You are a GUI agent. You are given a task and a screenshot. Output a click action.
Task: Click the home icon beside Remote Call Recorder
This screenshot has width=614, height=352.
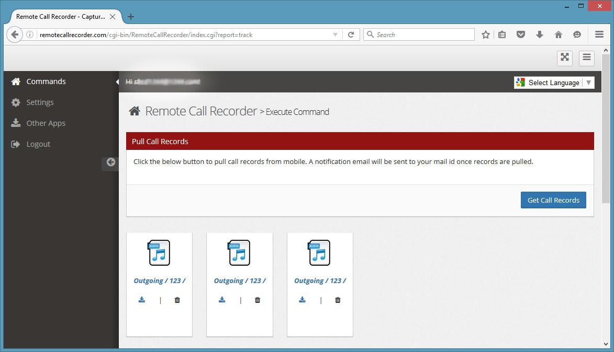(135, 111)
